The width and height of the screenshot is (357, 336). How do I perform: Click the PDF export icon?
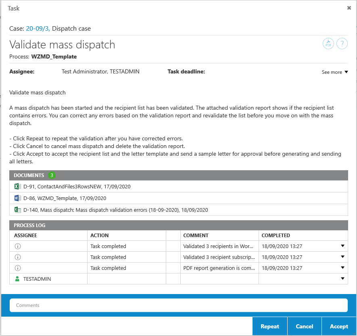point(328,44)
